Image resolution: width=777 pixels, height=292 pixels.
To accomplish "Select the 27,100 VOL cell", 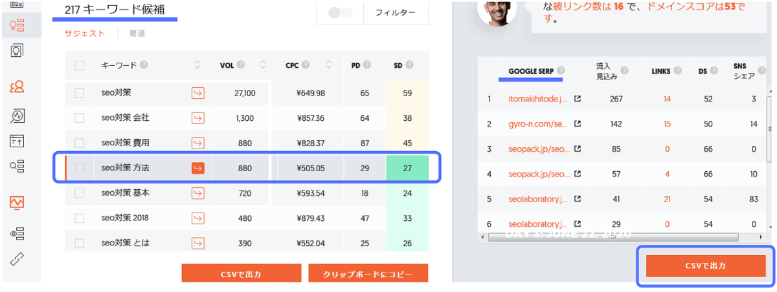I will [x=244, y=93].
